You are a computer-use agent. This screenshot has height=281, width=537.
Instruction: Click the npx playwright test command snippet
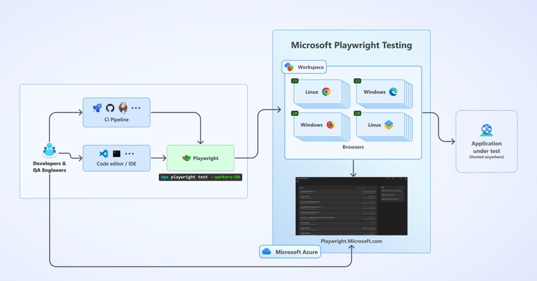(200, 177)
